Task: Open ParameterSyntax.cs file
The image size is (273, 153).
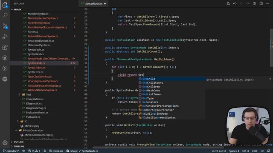Action: click(39, 23)
